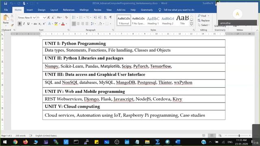260x146 pixels.
Task: Click the Sort A-Z icon
Action: pos(105,17)
